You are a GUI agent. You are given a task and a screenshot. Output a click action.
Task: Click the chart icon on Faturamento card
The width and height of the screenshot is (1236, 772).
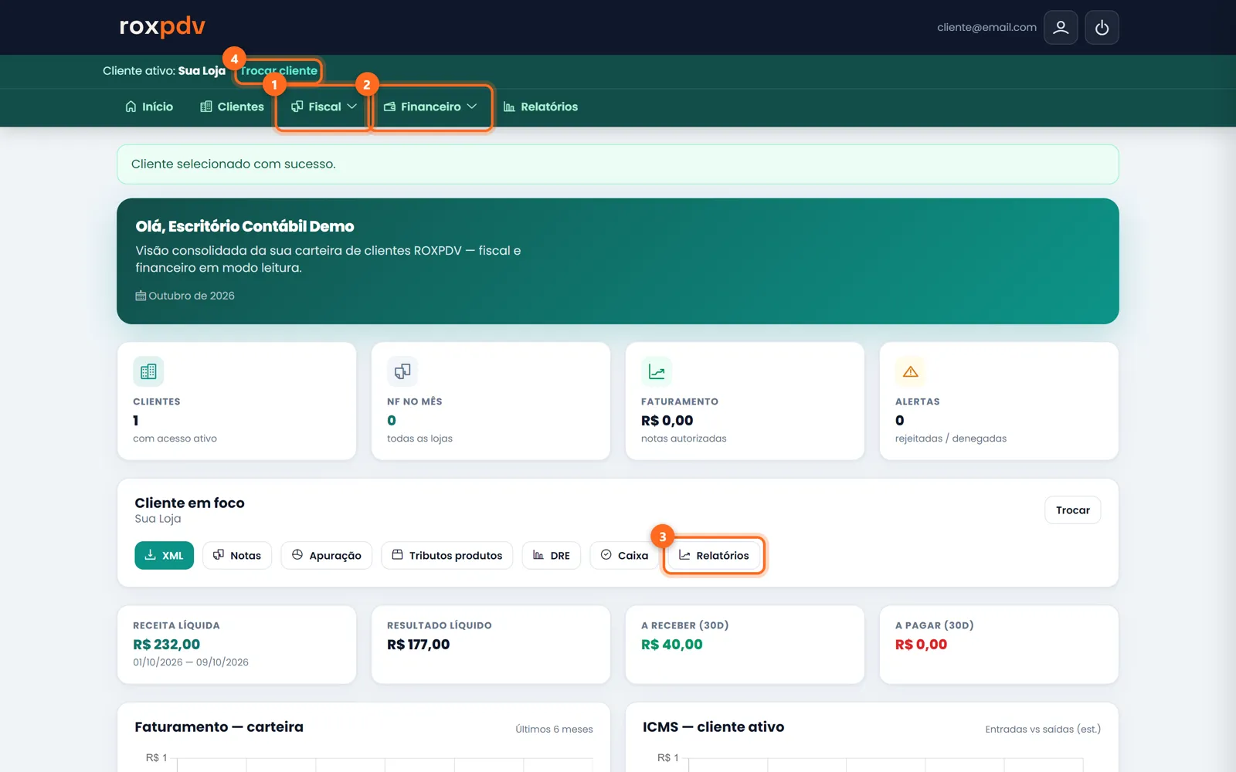point(657,371)
